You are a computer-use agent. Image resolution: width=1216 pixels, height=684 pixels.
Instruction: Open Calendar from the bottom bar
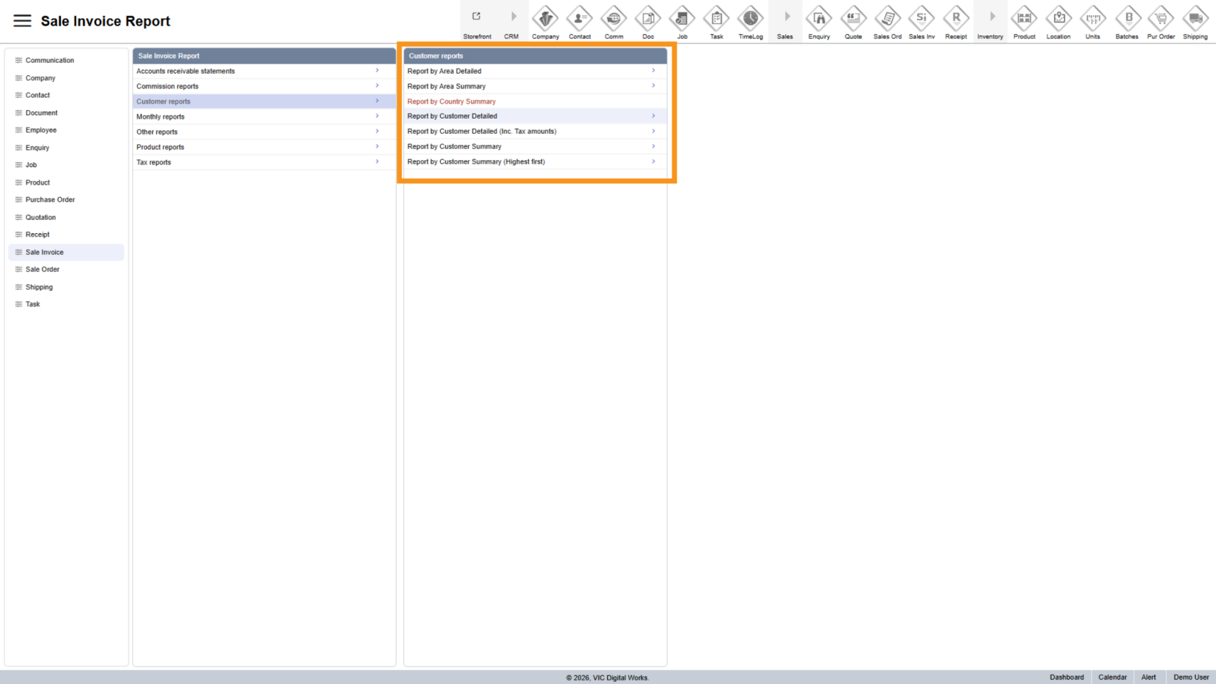pos(1112,677)
